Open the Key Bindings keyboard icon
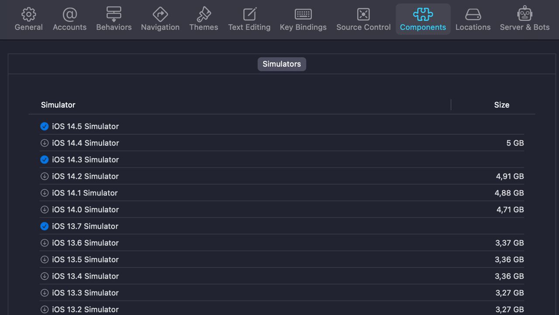559x315 pixels. point(303,14)
